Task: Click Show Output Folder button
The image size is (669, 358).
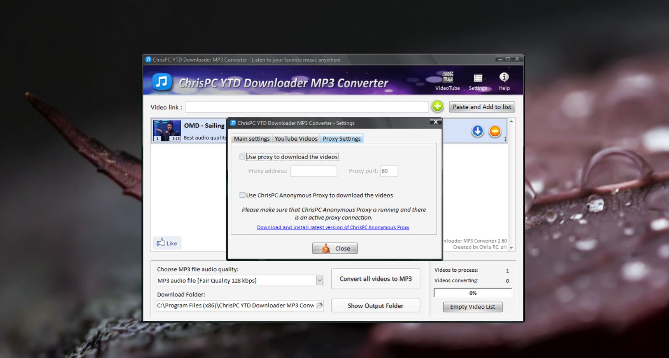Action: click(x=376, y=306)
